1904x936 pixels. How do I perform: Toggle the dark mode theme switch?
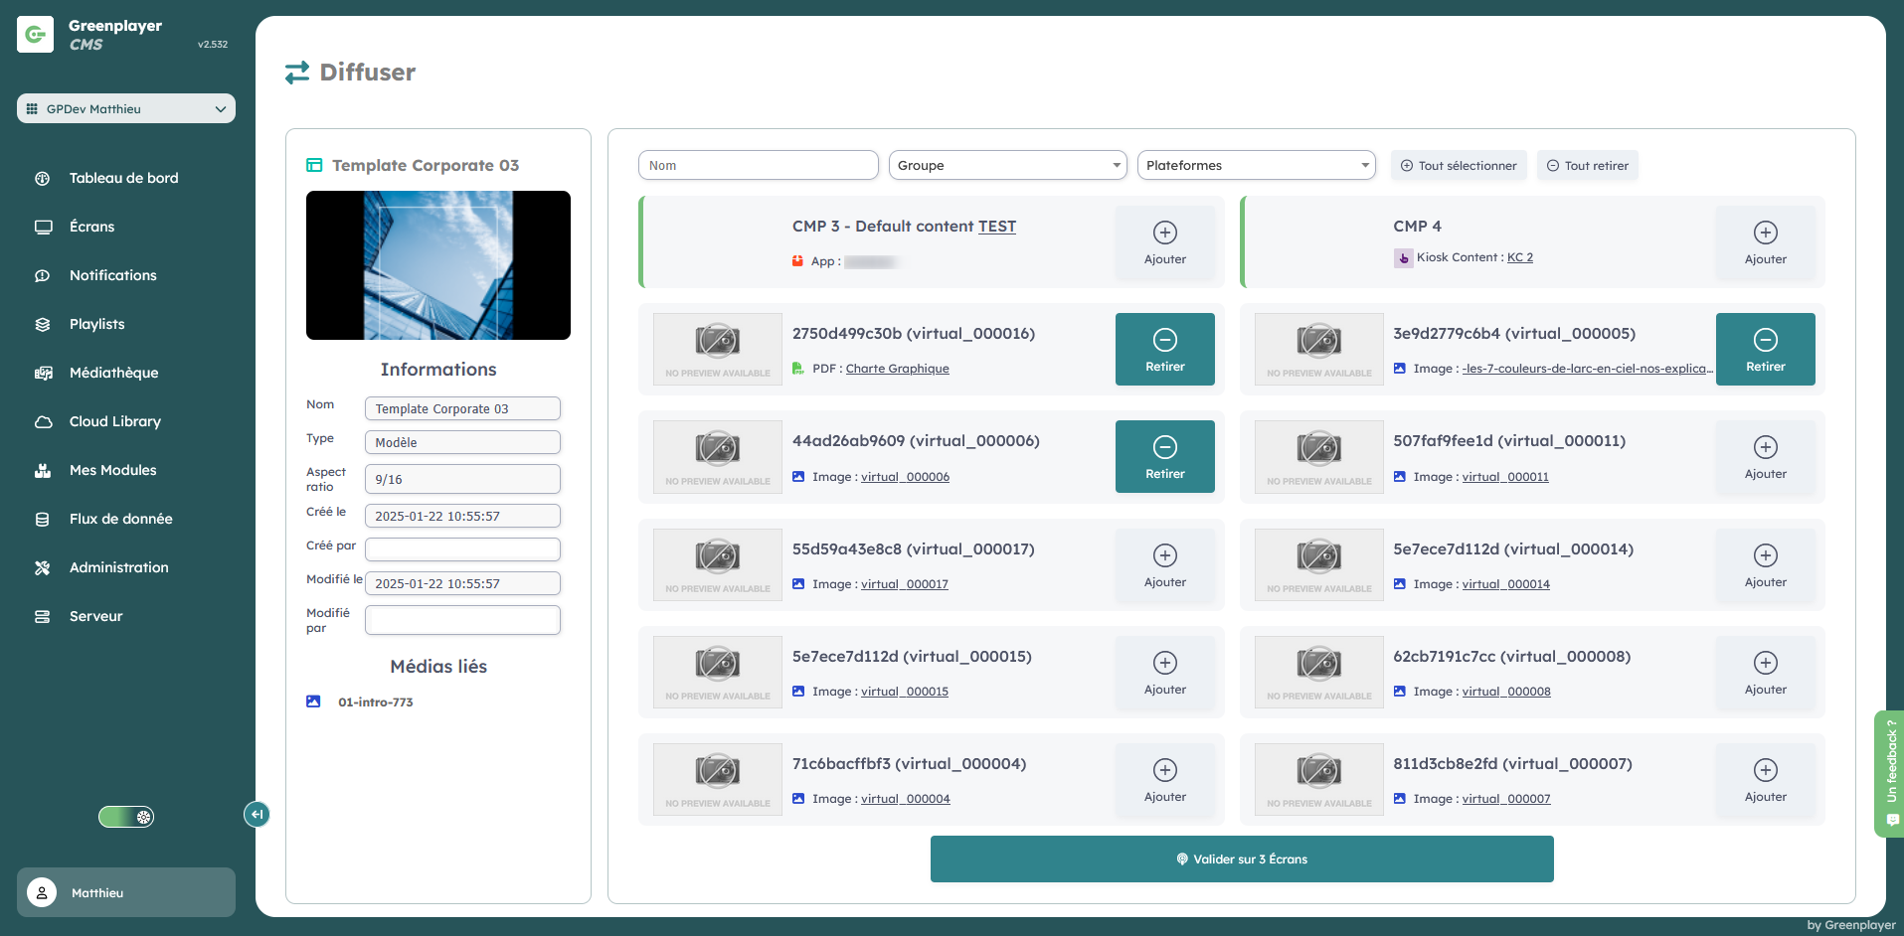coord(126,817)
